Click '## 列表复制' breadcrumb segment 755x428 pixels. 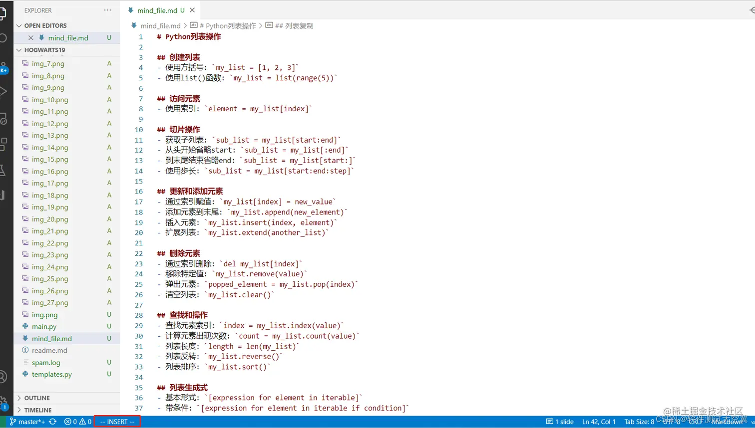(x=290, y=25)
